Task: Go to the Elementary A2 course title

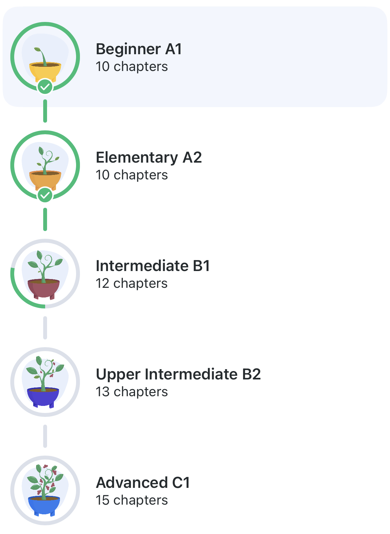Action: coord(149,157)
